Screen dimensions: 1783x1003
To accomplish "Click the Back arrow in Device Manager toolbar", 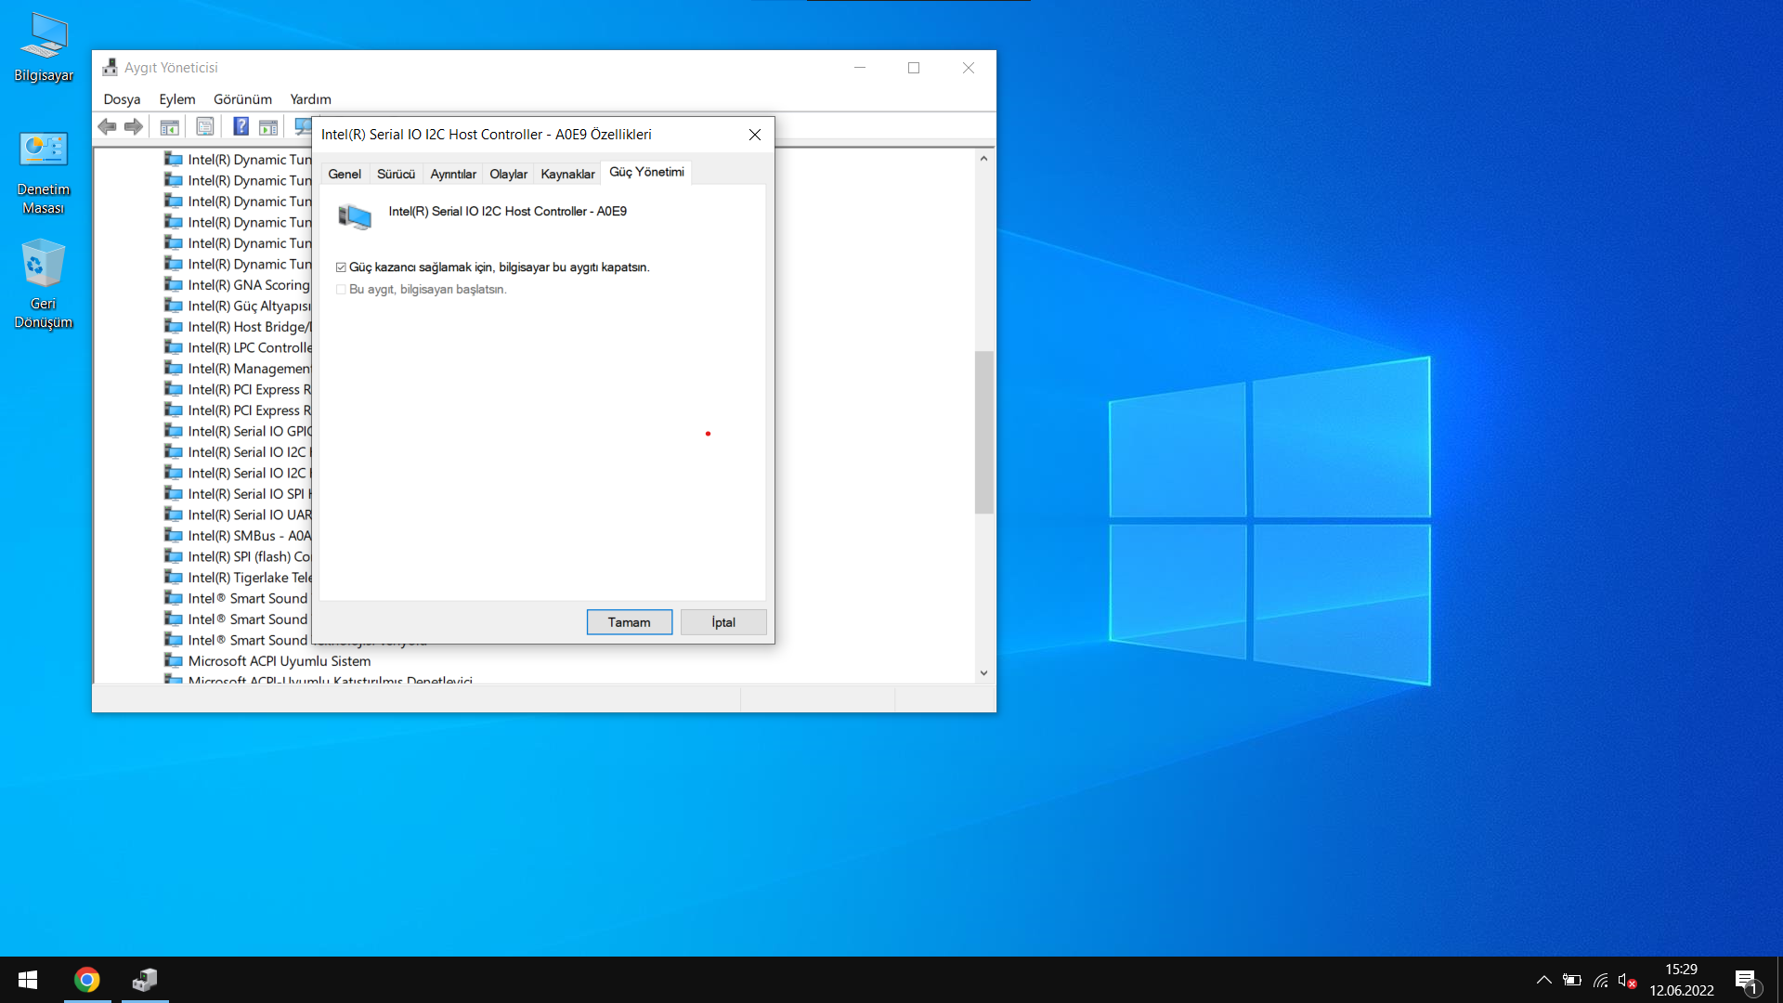I will [x=107, y=126].
